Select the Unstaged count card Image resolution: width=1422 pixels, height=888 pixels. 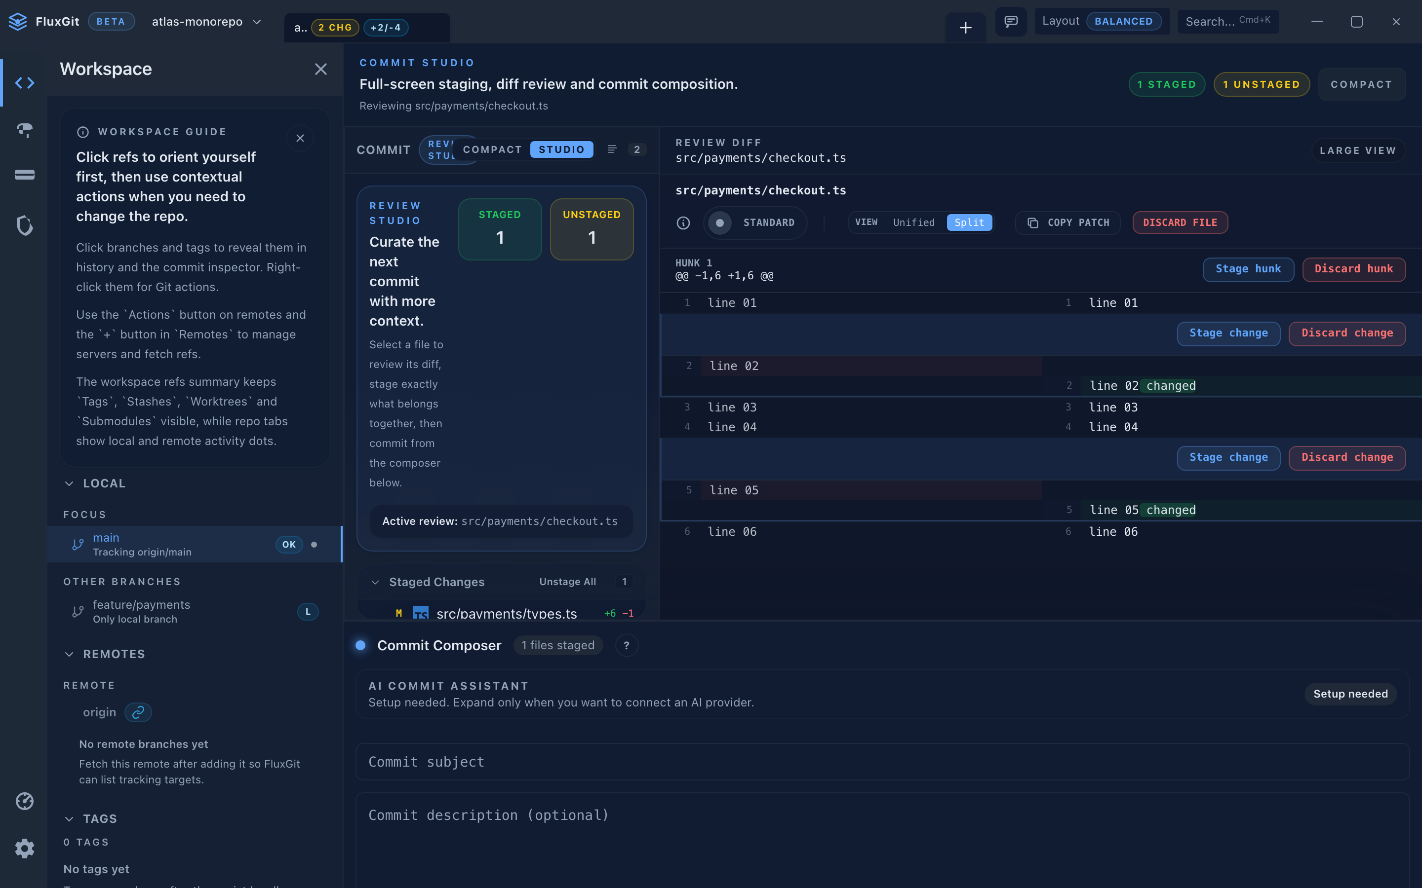pos(592,229)
